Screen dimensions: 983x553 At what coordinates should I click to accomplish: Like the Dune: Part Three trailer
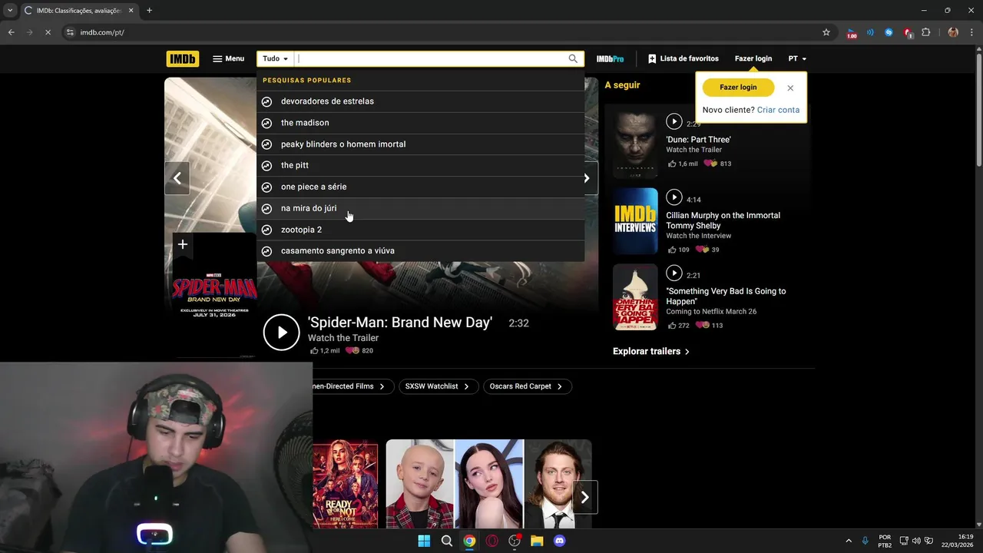point(682,164)
